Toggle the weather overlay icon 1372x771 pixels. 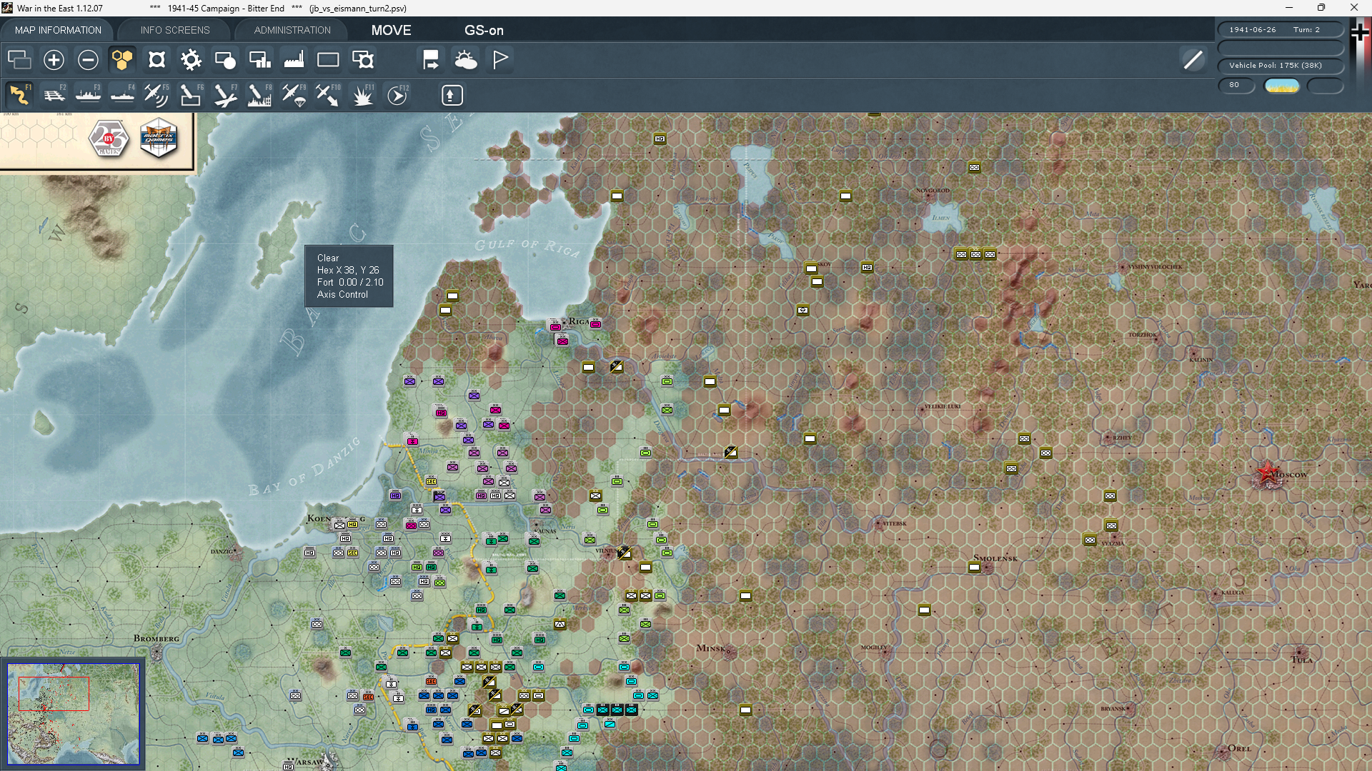click(466, 60)
